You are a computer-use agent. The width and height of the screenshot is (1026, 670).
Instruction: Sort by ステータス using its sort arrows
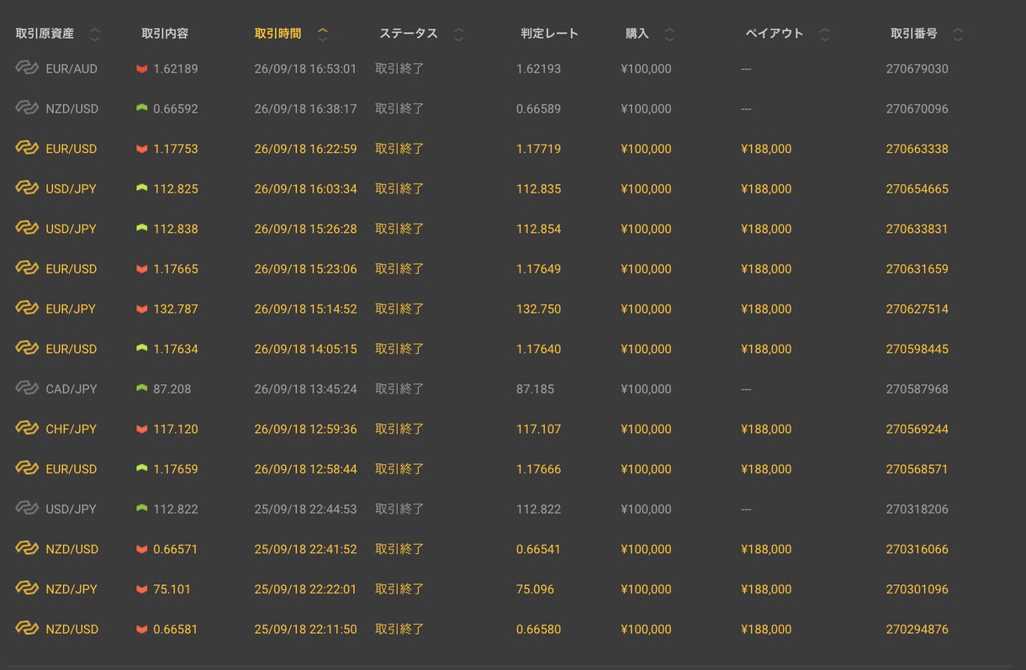pos(458,34)
